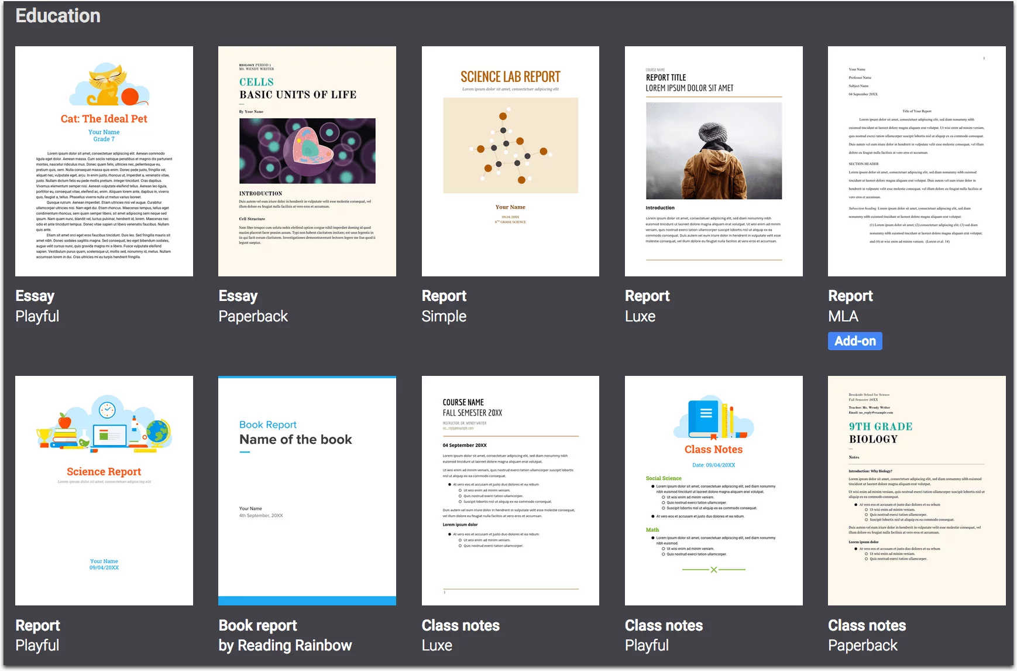Click the 'Book report' title label

click(x=258, y=625)
